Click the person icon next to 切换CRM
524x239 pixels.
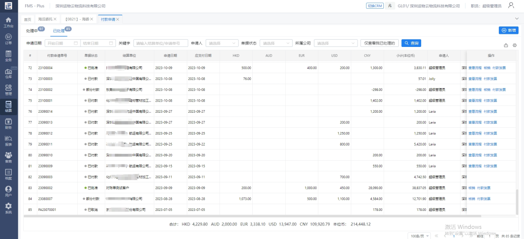[390, 6]
